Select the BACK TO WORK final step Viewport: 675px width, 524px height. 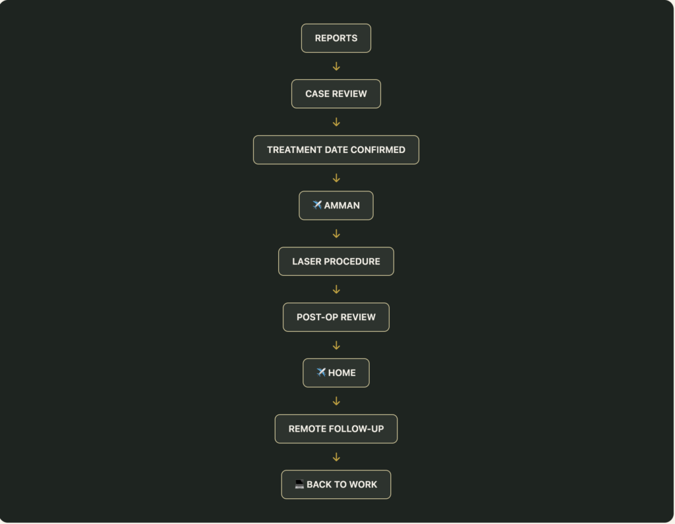click(x=336, y=485)
